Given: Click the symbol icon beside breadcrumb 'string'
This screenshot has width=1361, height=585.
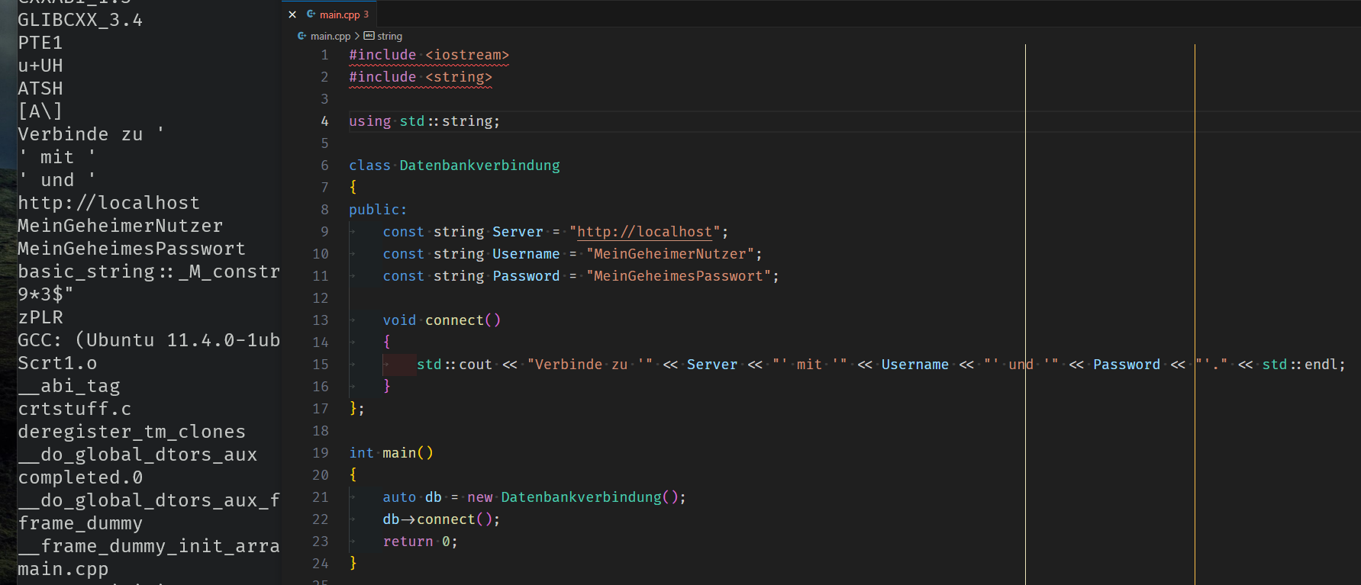Looking at the screenshot, I should (369, 36).
